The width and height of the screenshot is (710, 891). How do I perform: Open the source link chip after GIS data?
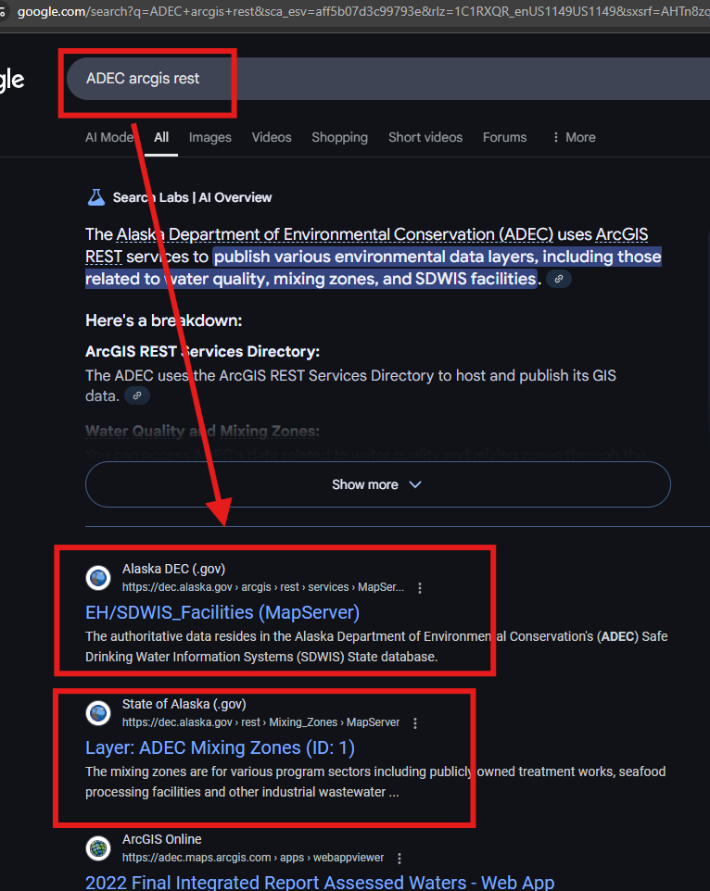[x=137, y=395]
